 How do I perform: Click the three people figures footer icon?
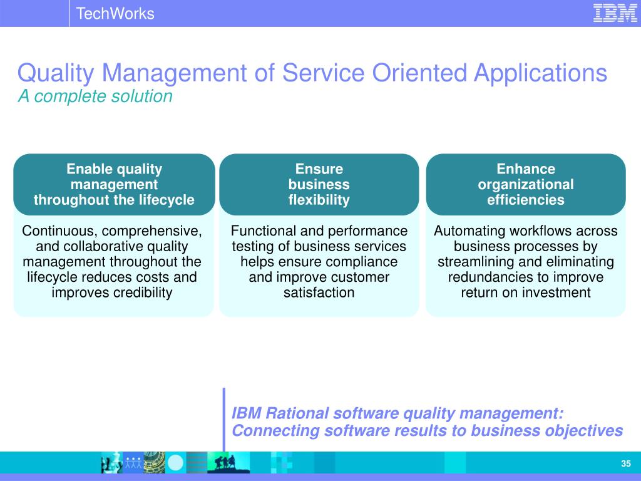point(133,463)
